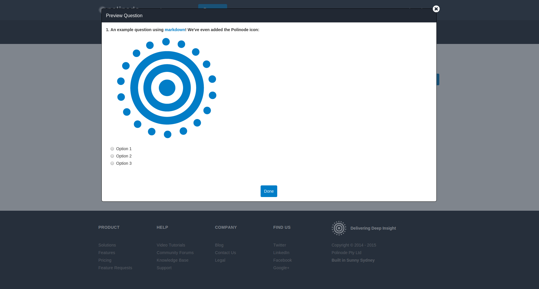Viewport: 539px width, 289px height.
Task: Close the Preview Question dialog
Action: (x=436, y=9)
